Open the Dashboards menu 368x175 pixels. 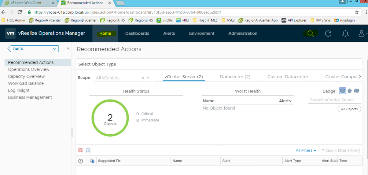tap(137, 33)
